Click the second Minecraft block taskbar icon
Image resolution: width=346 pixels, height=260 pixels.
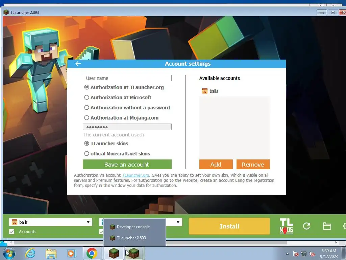click(x=134, y=253)
